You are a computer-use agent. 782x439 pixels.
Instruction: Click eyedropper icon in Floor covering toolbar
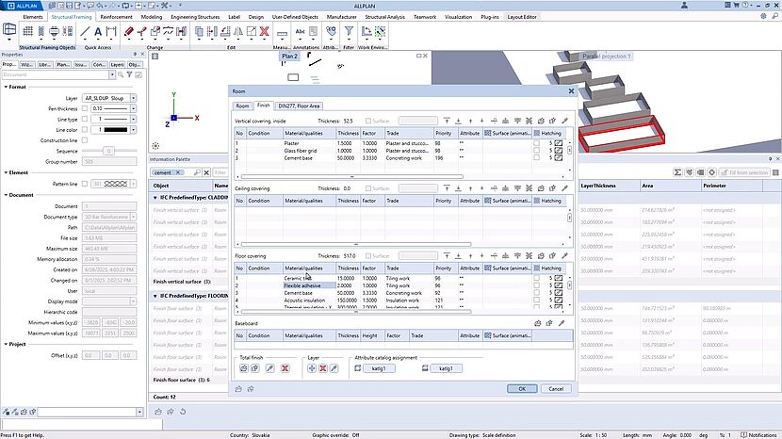click(x=564, y=255)
